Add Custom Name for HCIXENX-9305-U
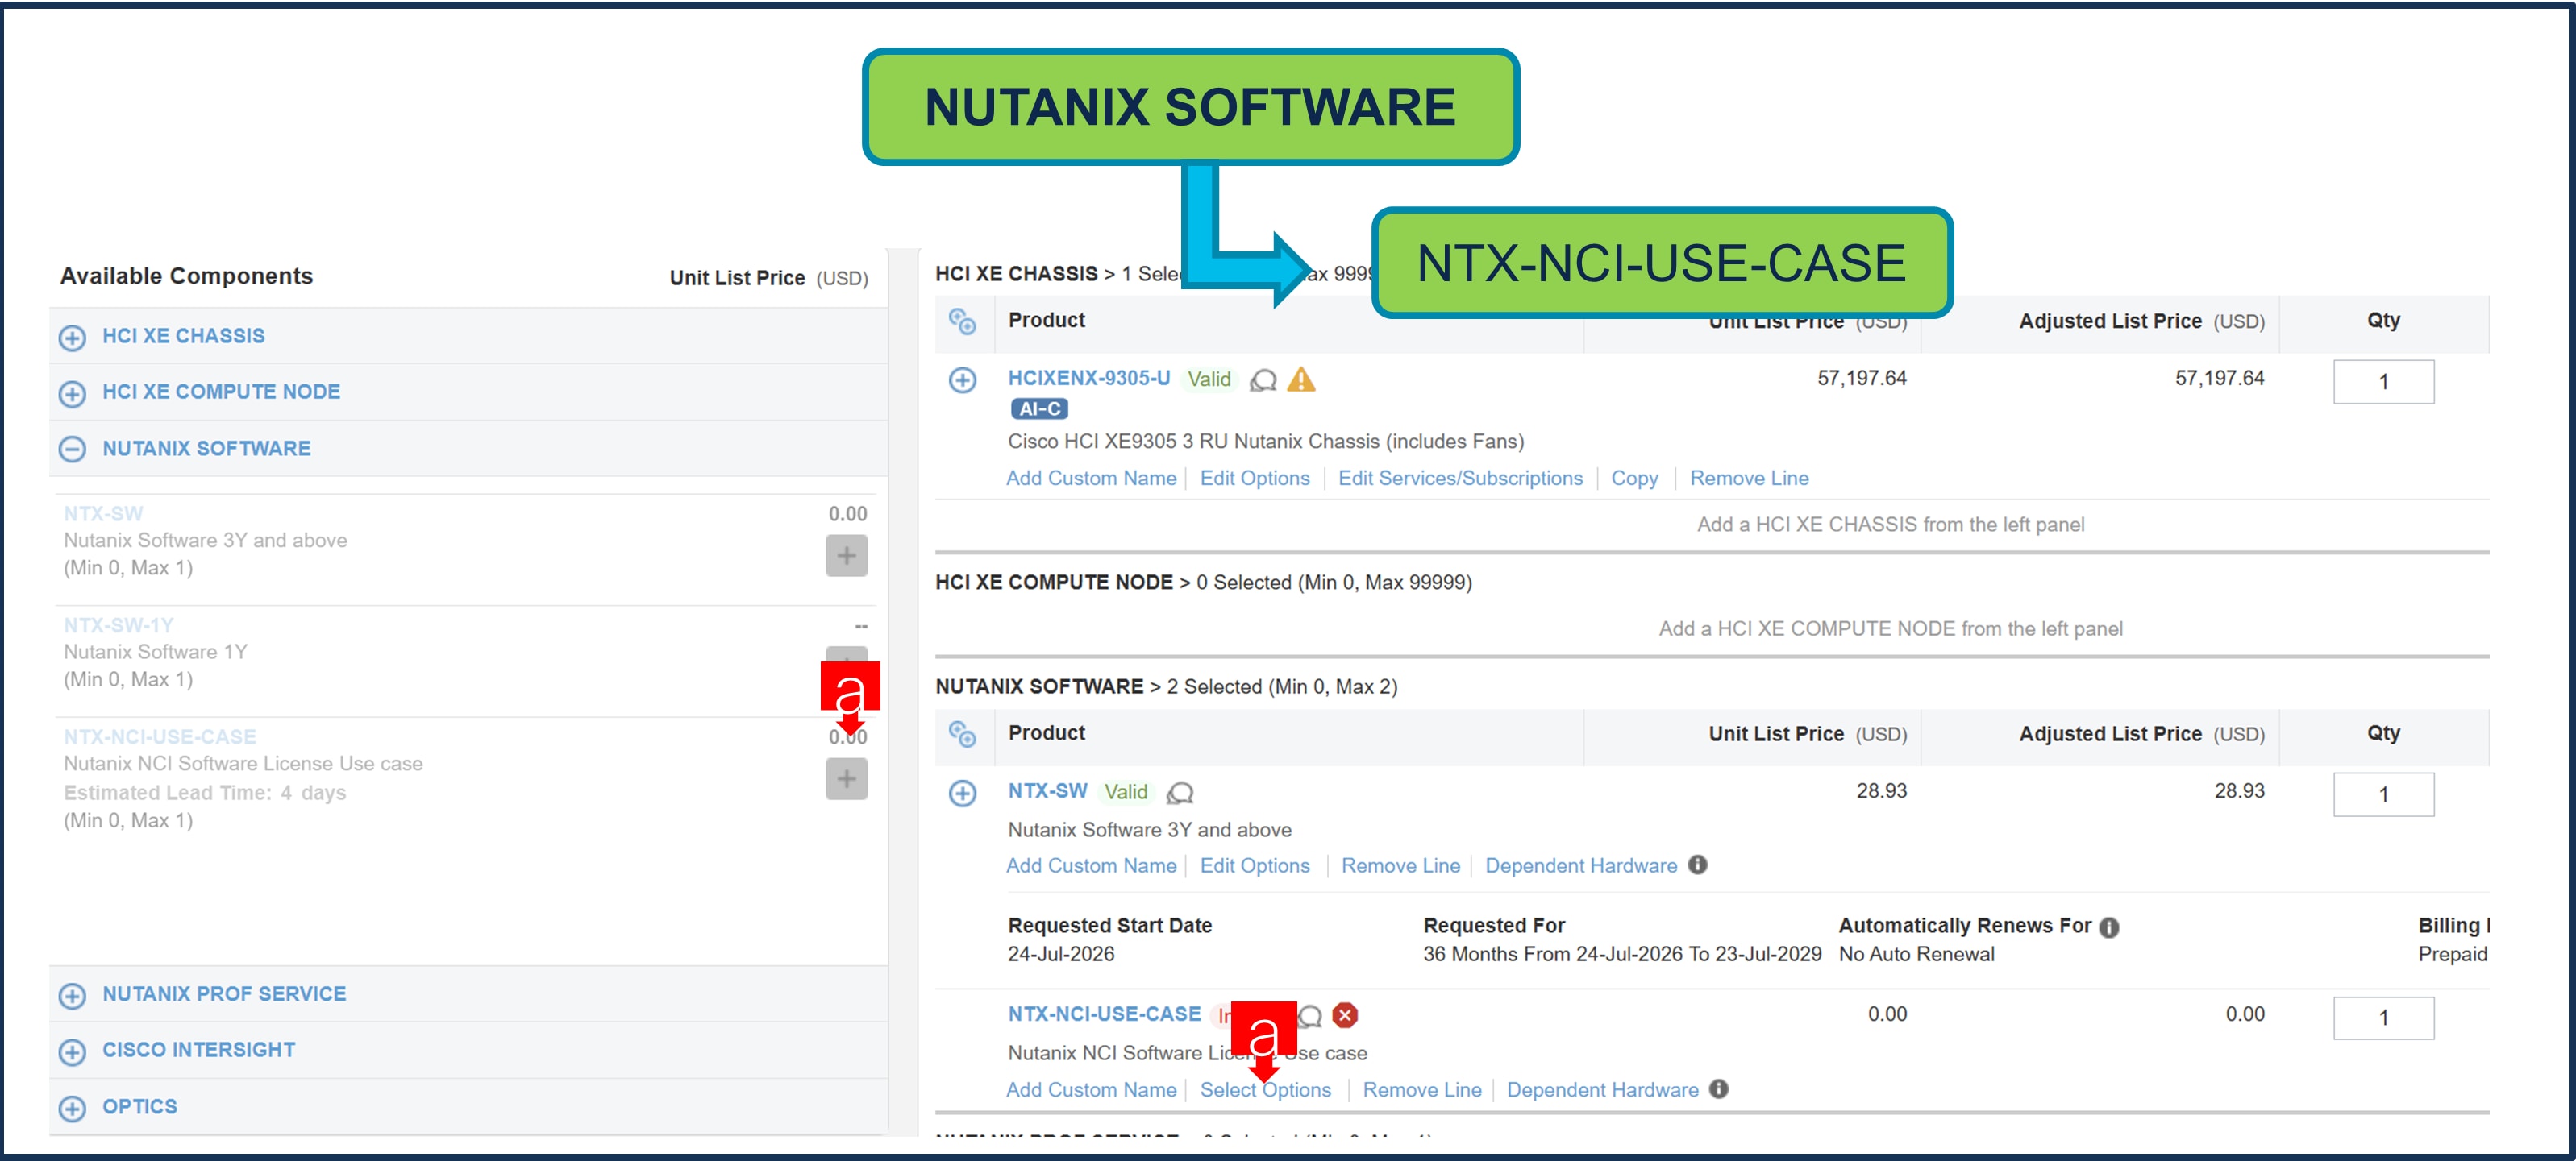The image size is (2576, 1161). tap(1091, 478)
